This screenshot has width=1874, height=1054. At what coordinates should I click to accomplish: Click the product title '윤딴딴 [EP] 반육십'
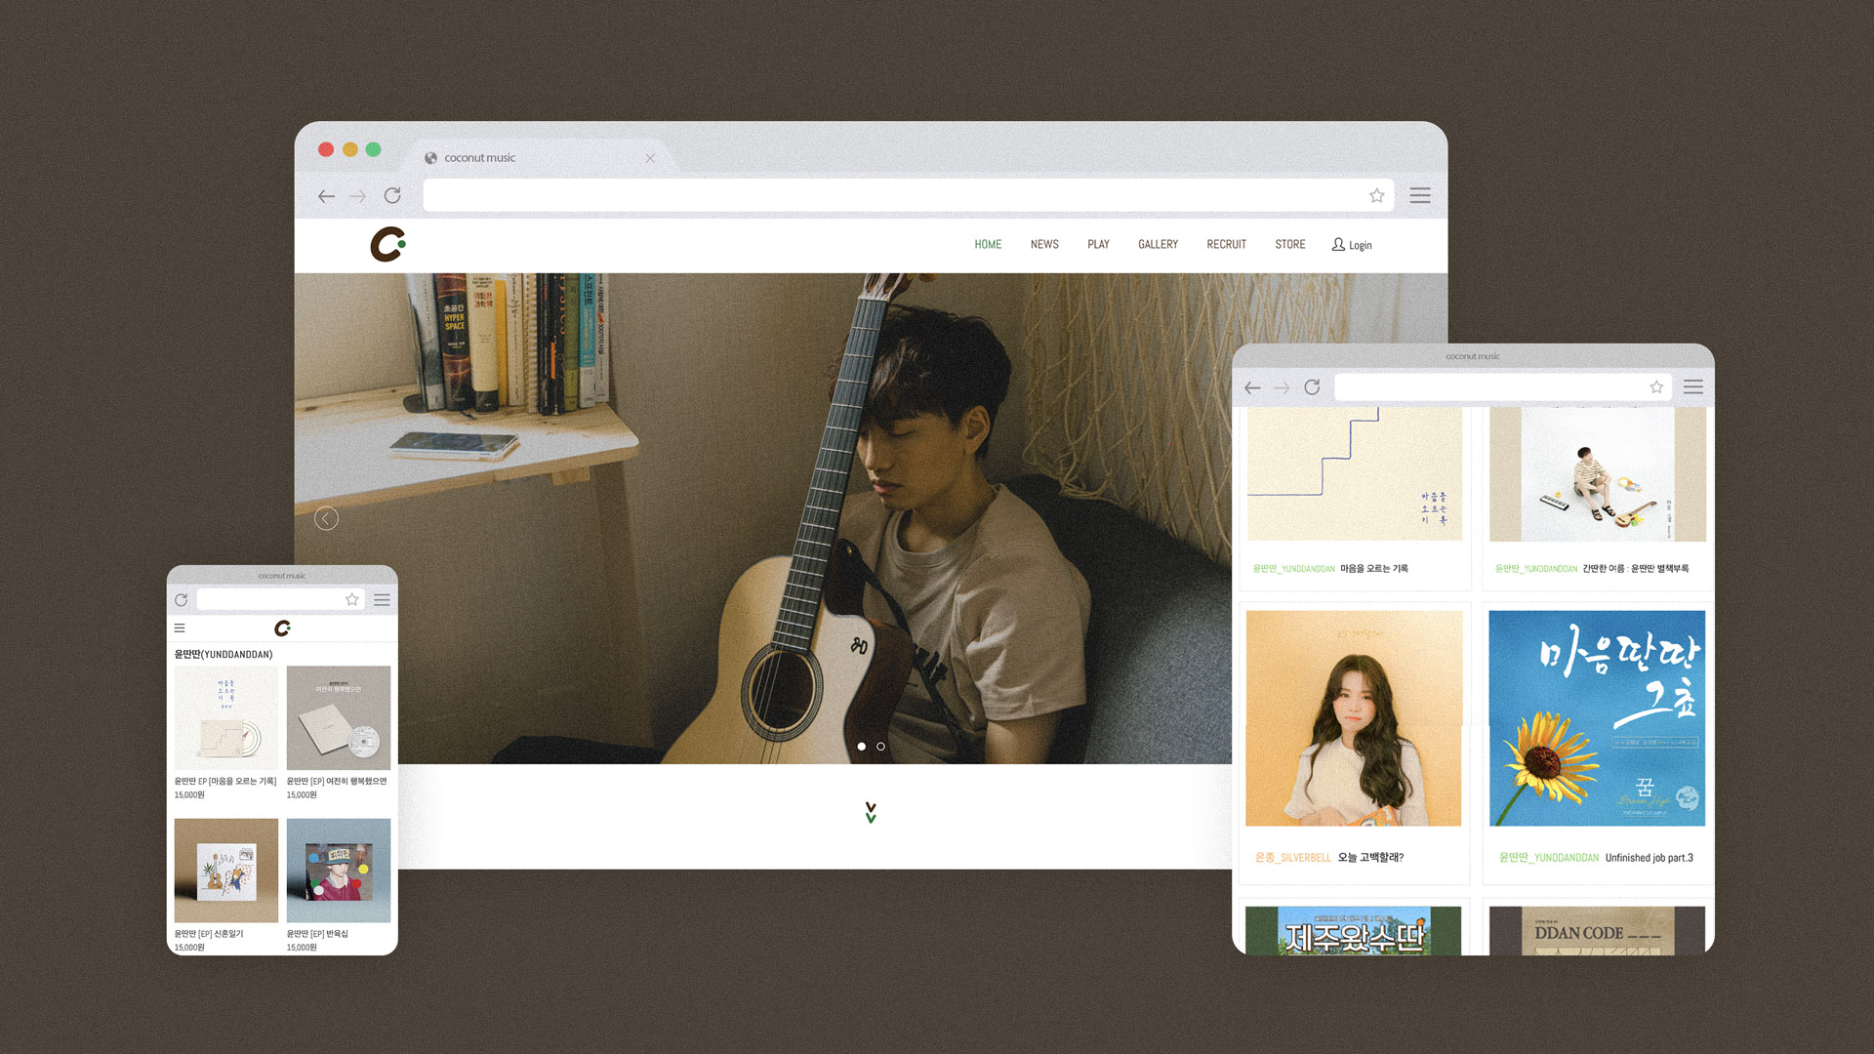point(317,934)
